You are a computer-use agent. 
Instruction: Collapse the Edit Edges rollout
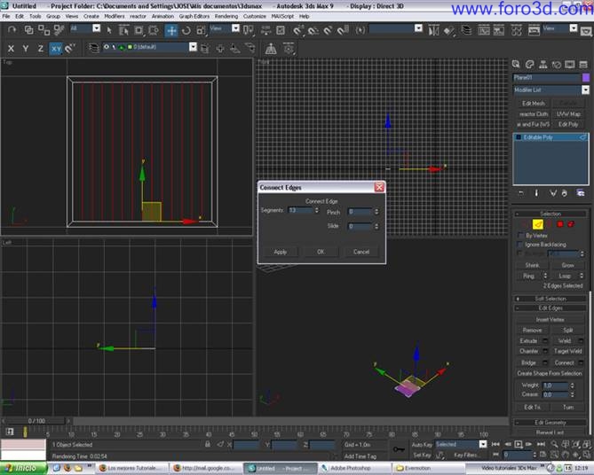pyautogui.click(x=550, y=308)
